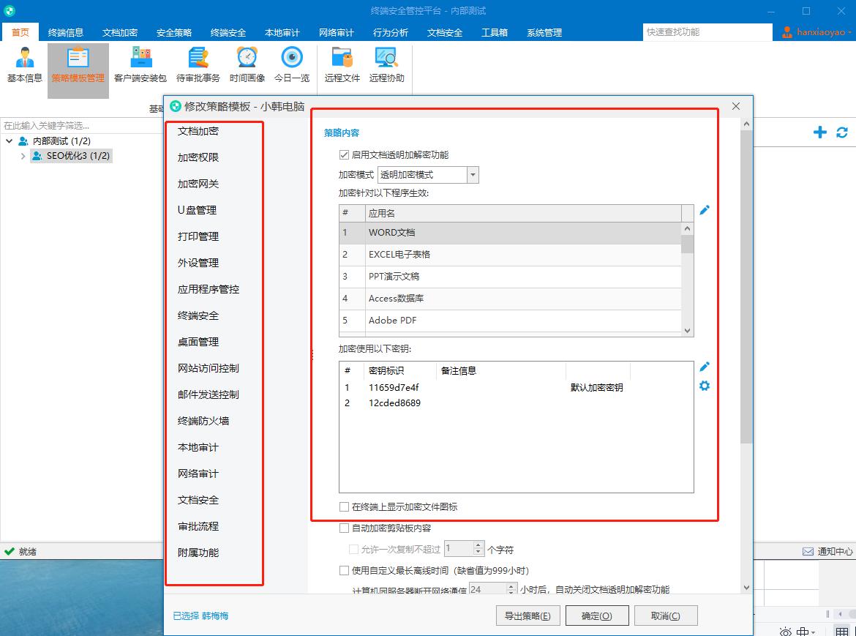Toggle 启用文档透明加解密功能 checkbox
This screenshot has width=856, height=636.
[x=344, y=155]
